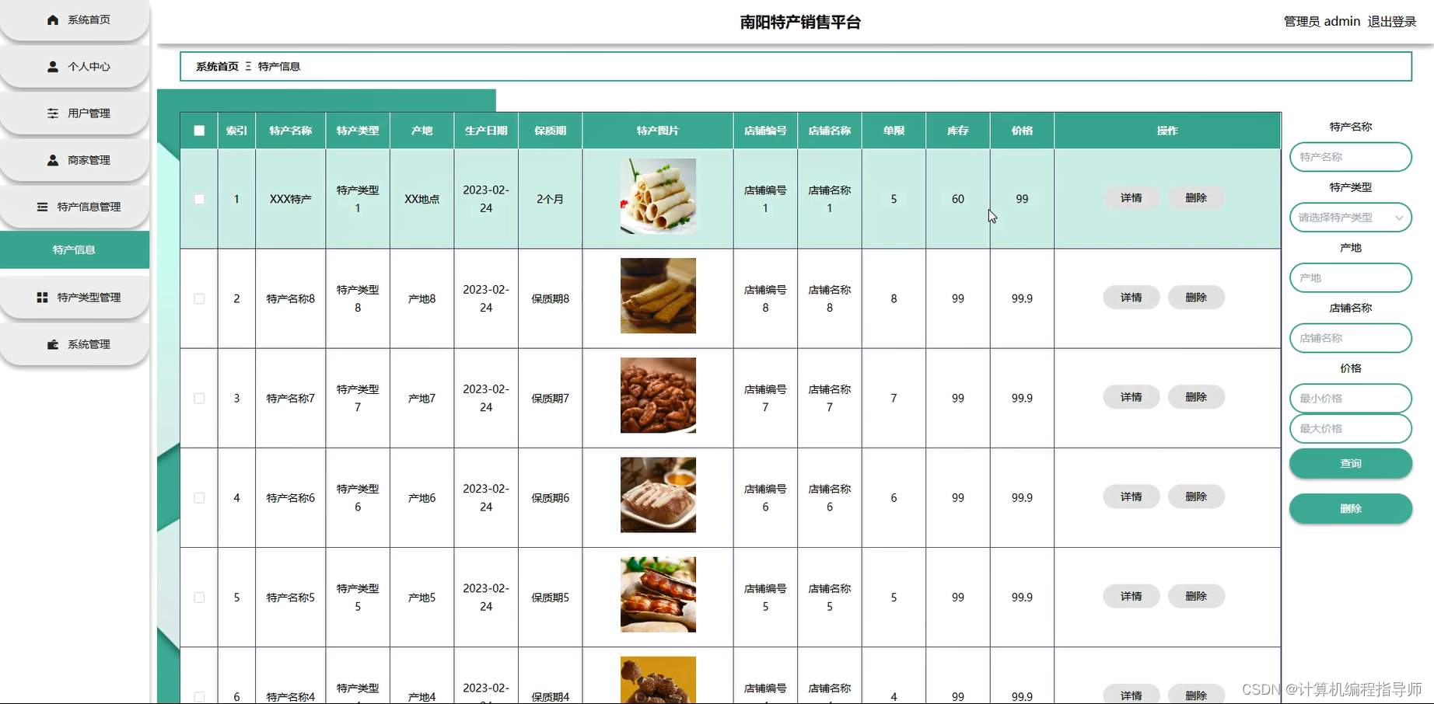Open the 用户管理 sidebar menu

[x=75, y=113]
